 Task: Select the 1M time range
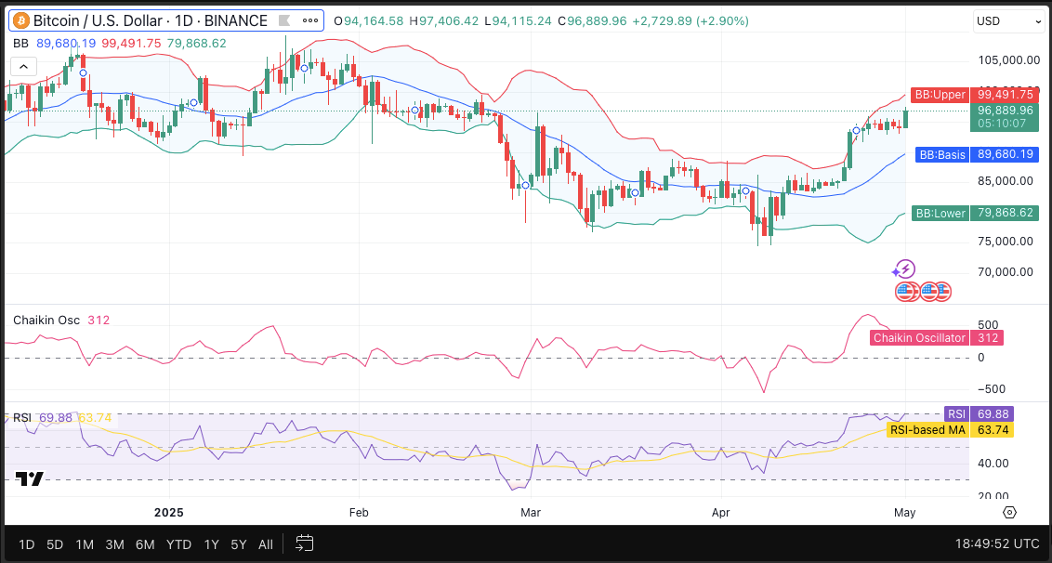coord(85,544)
